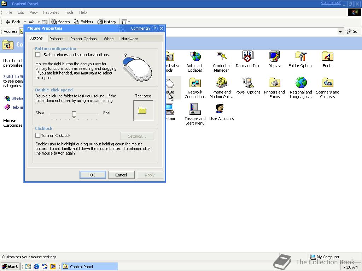Click the Search toolbar icon
362x271 pixels.
(60, 22)
